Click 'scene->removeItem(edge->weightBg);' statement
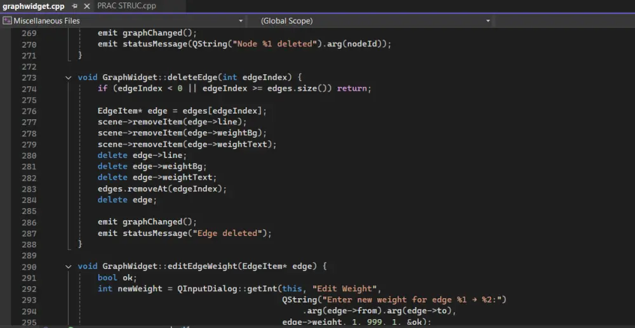Viewport: 635px width, 328px height. (182, 133)
